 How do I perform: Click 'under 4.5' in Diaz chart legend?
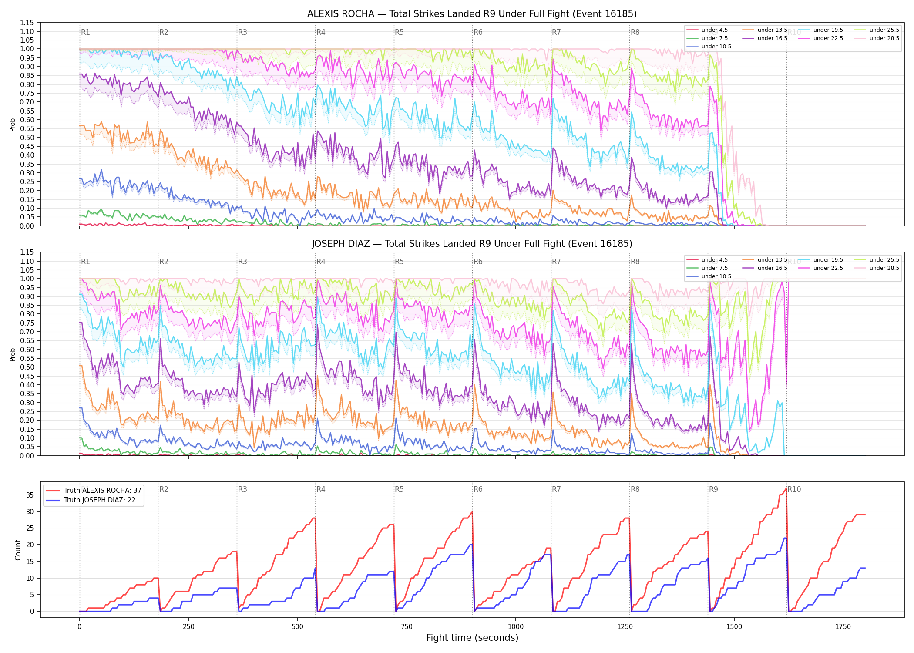coord(714,260)
